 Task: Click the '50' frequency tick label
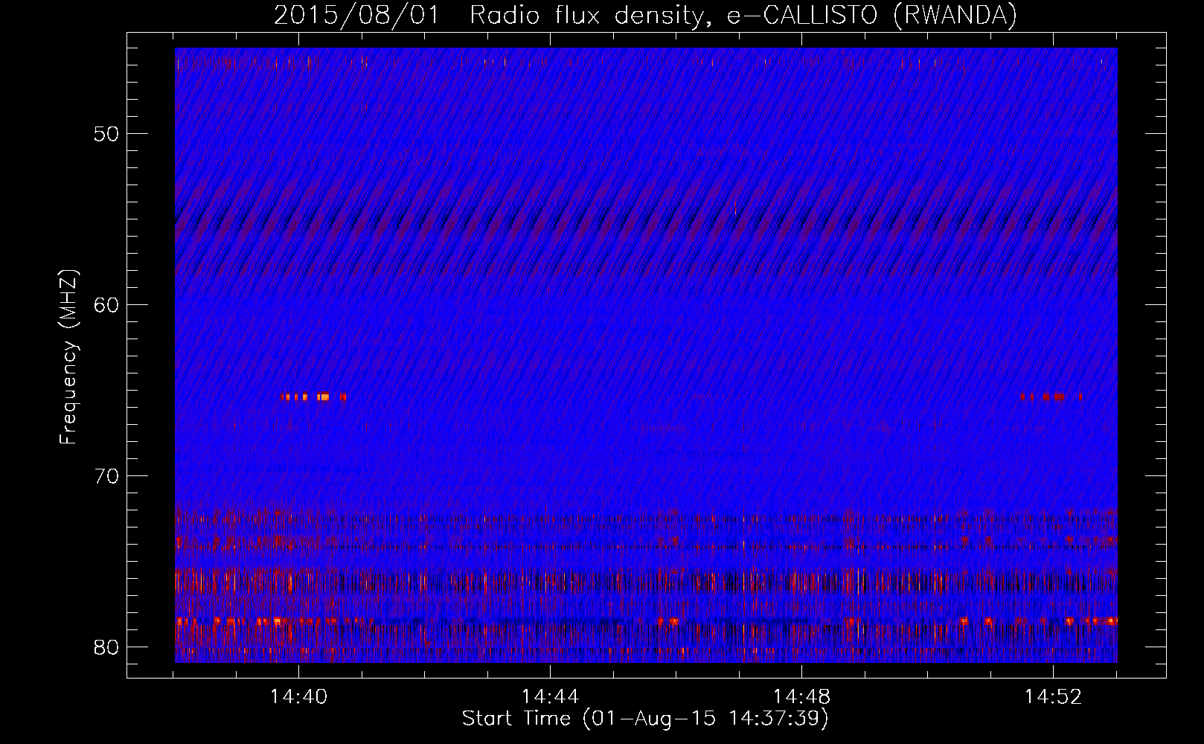(x=106, y=134)
